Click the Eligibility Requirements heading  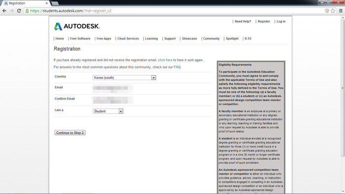coord(235,65)
